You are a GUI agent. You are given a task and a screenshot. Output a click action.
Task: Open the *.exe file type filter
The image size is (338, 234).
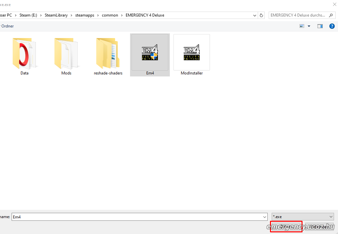[303, 217]
